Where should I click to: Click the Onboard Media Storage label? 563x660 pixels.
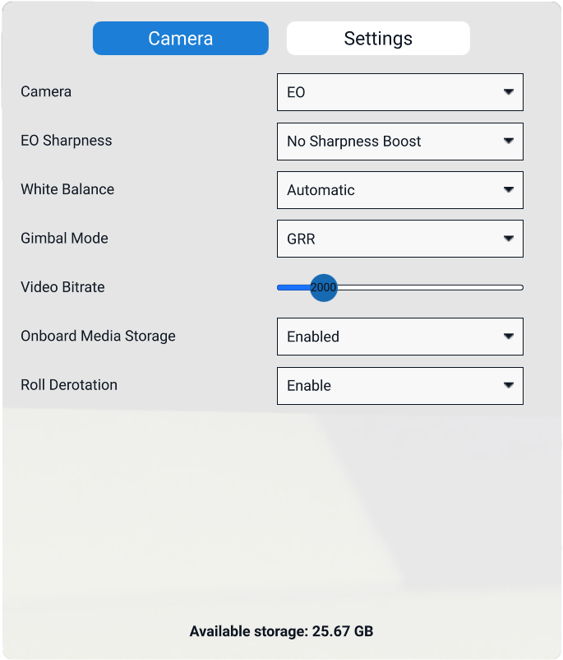pyautogui.click(x=98, y=336)
